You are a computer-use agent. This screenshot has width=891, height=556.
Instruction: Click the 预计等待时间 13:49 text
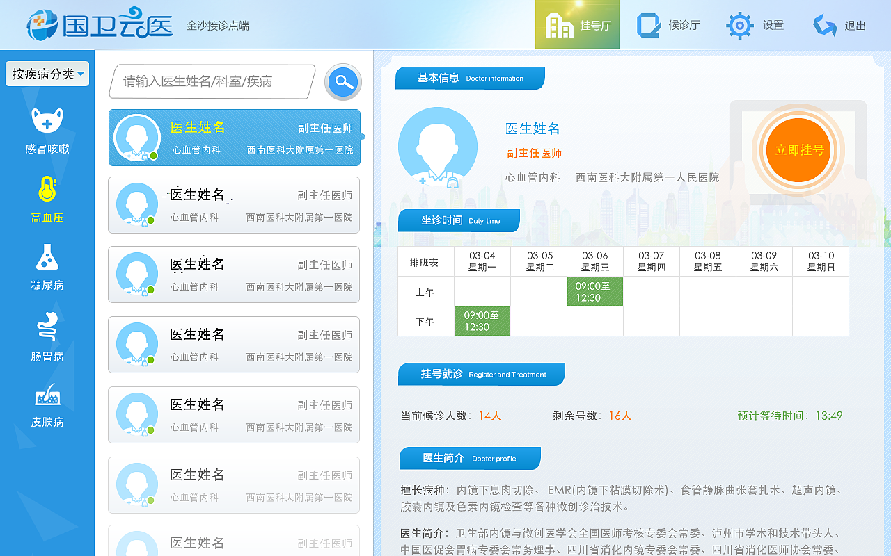click(x=790, y=416)
